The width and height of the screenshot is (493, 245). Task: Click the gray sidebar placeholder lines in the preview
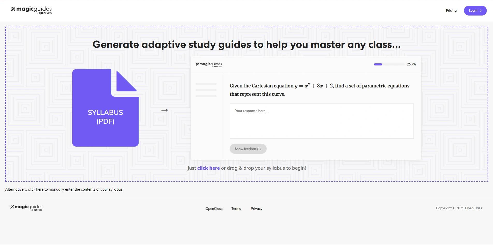pos(206,90)
